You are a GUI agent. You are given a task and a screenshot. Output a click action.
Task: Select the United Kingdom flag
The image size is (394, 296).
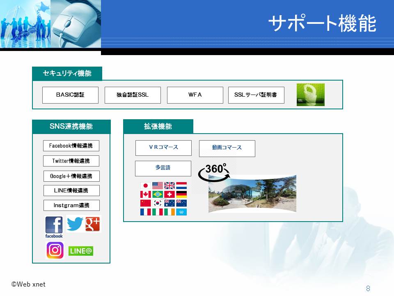[x=170, y=186]
